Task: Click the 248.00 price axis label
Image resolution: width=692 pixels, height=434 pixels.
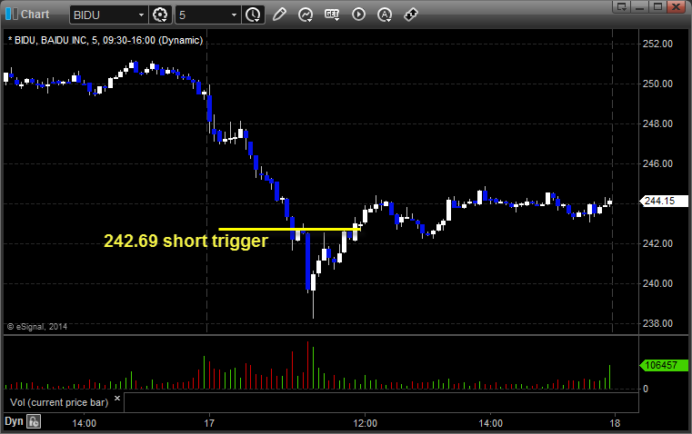Action: point(657,123)
